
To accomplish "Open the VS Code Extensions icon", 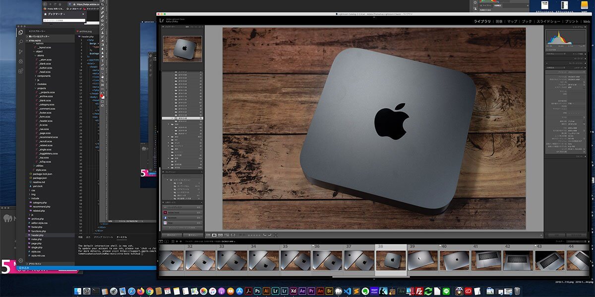I will (x=21, y=71).
